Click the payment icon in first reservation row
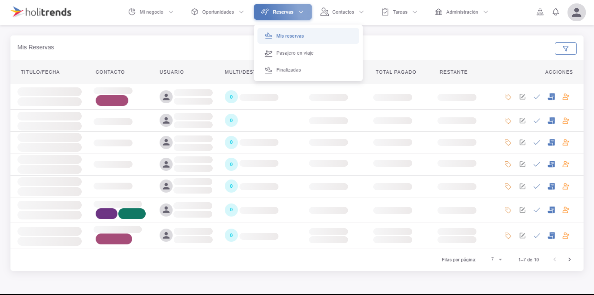The width and height of the screenshot is (594, 295). (551, 97)
